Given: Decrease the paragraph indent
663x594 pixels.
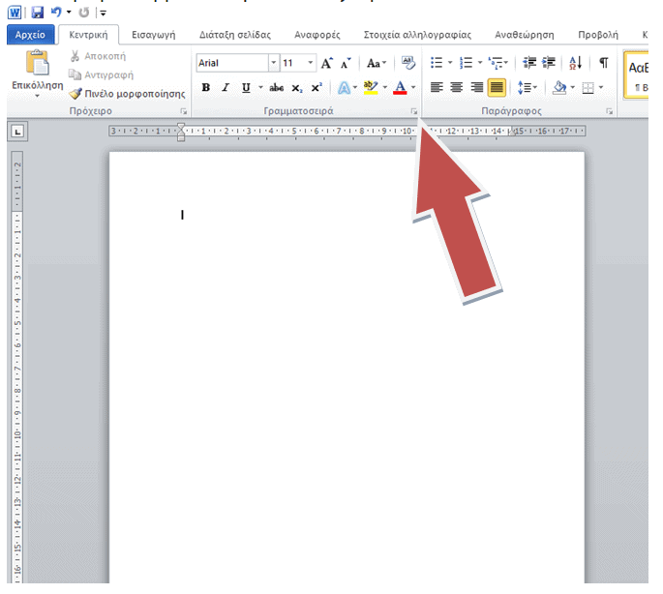Looking at the screenshot, I should tap(529, 63).
